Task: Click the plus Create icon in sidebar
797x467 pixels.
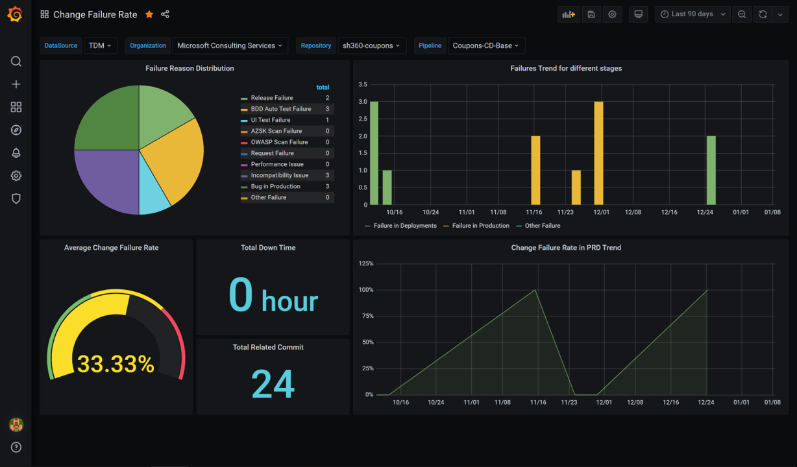Action: [x=16, y=84]
